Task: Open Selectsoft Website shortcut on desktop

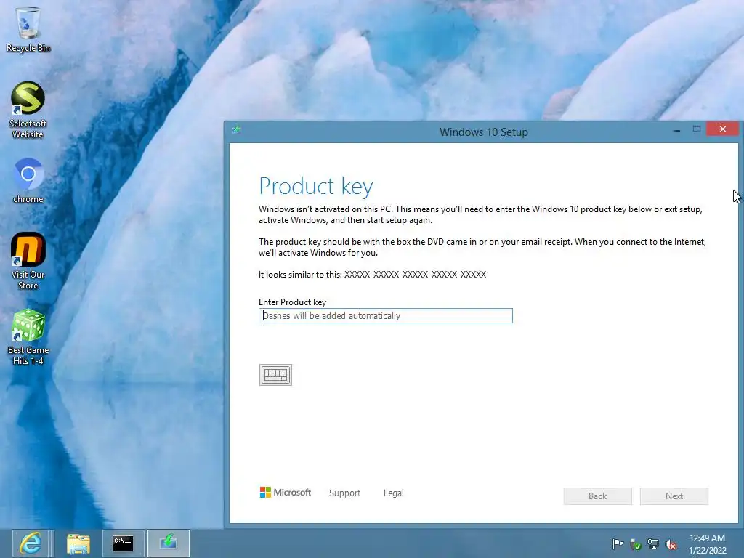Action: coord(28,110)
